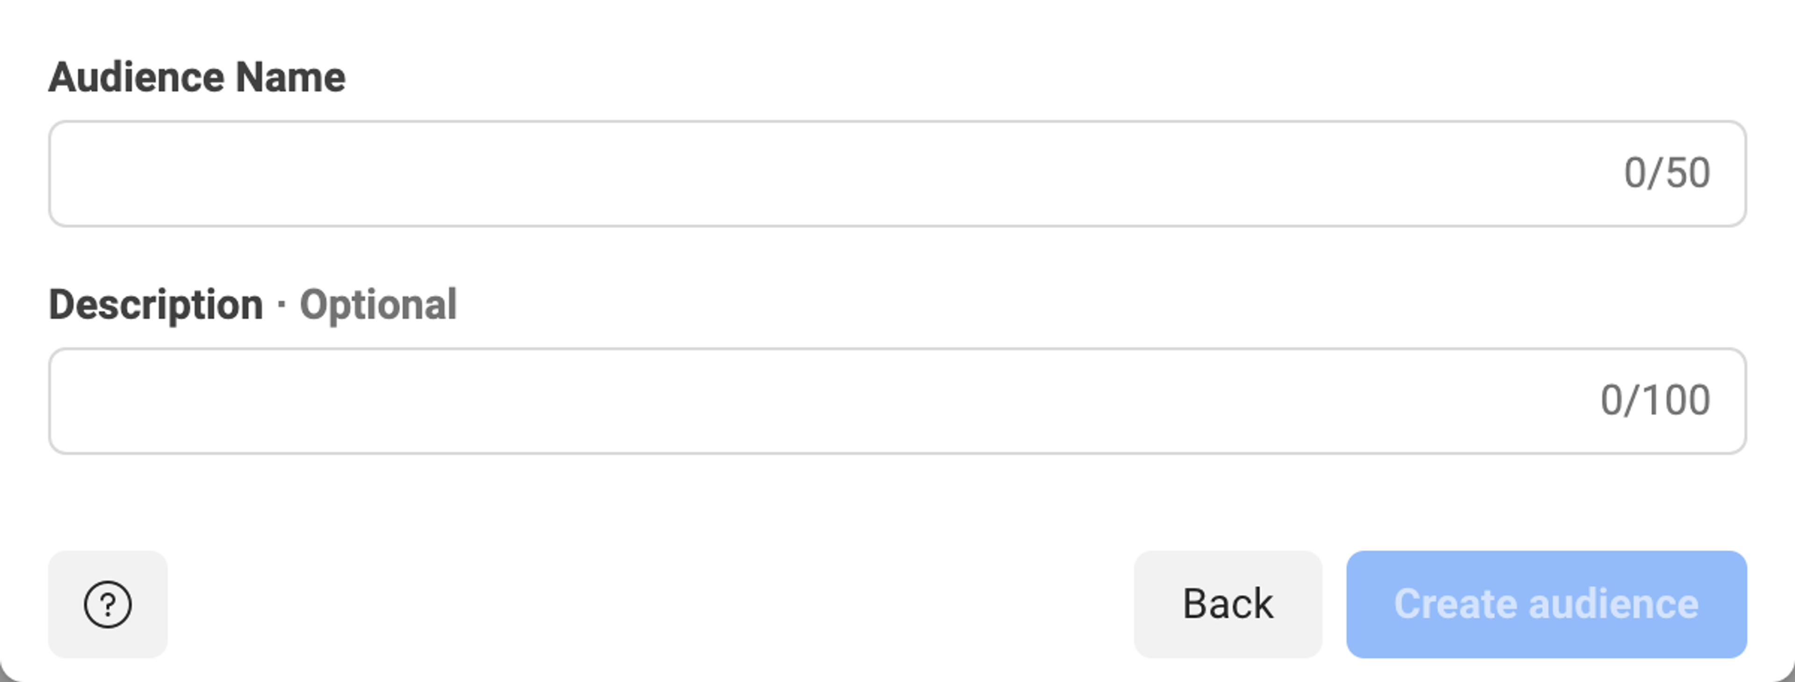Activate the input showing the 0/50 limit
Screen dimensions: 1795x682
coord(897,173)
